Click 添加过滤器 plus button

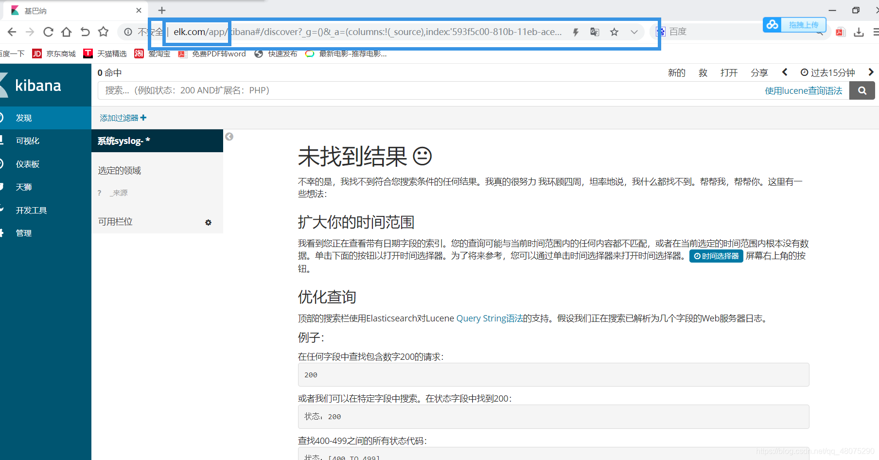123,118
